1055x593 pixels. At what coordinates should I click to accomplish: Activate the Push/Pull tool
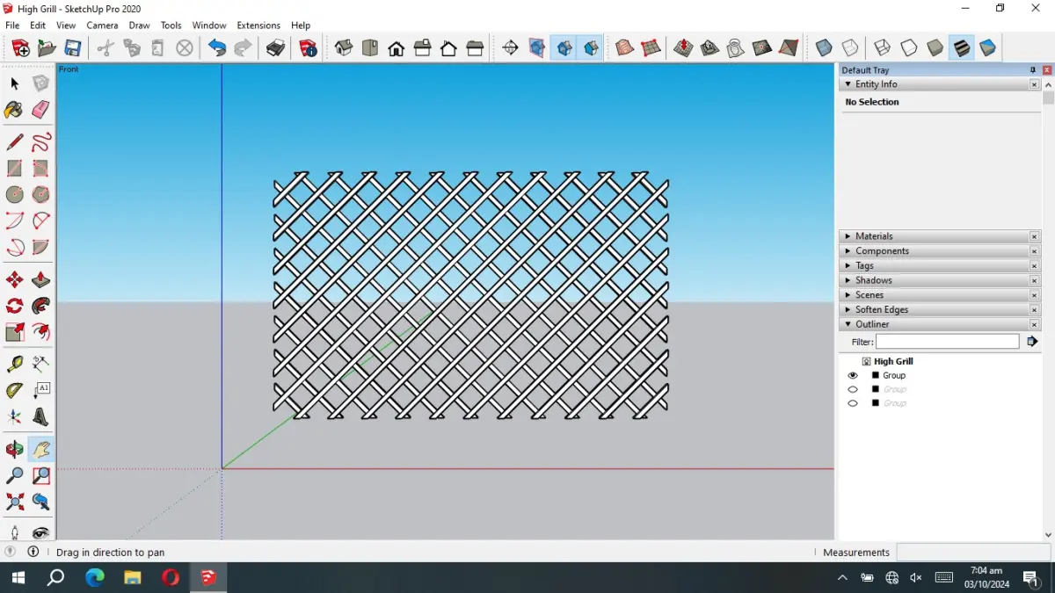(40, 280)
